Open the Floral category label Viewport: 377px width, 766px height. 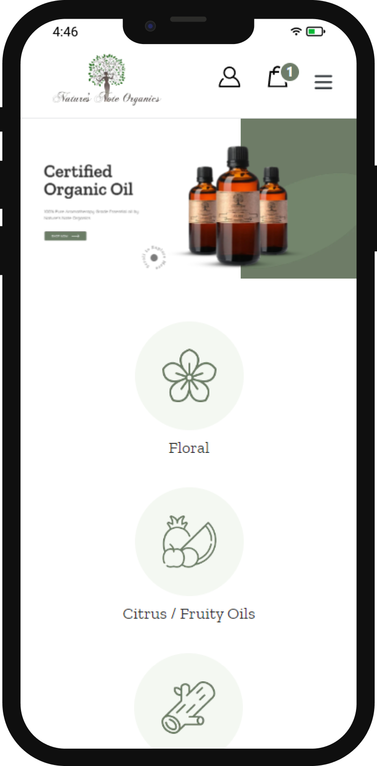point(189,448)
